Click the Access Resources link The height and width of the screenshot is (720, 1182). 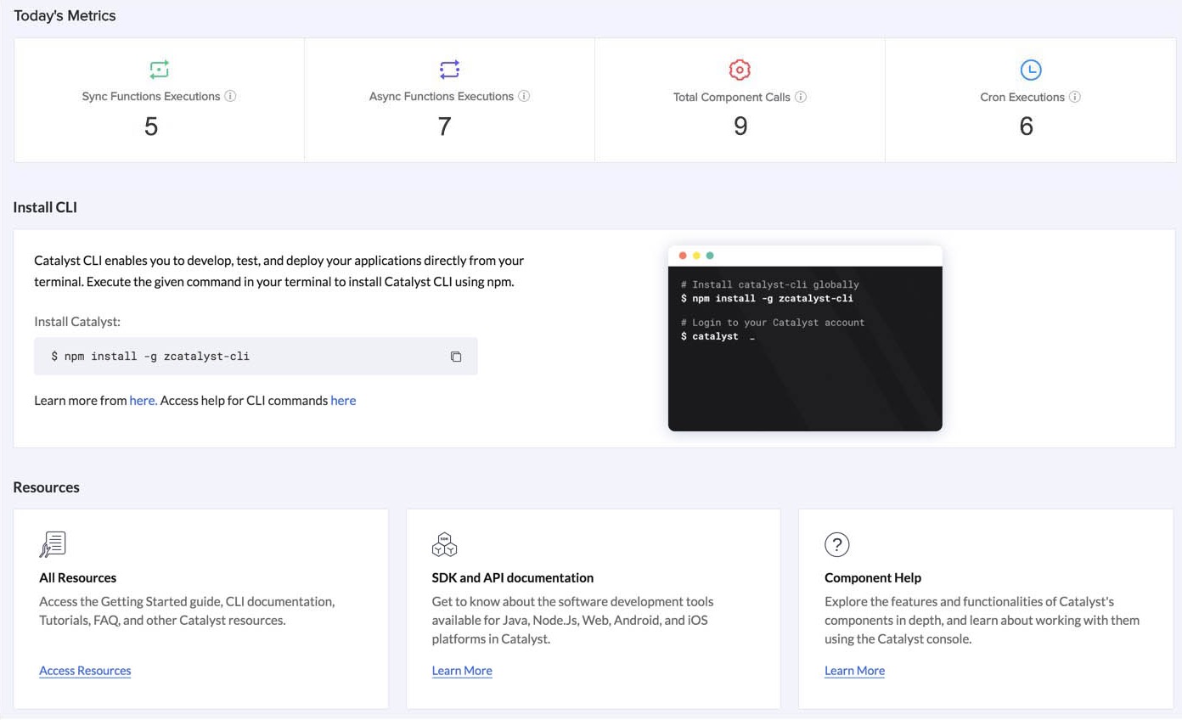click(85, 671)
